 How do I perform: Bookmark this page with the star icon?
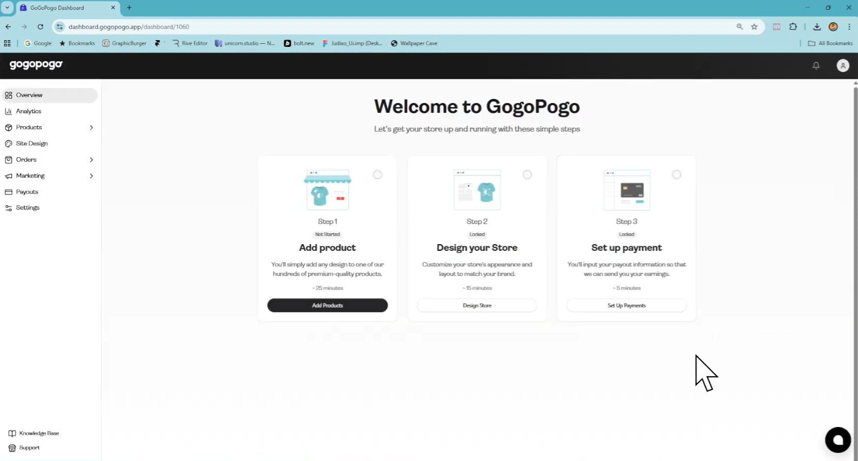coord(754,27)
